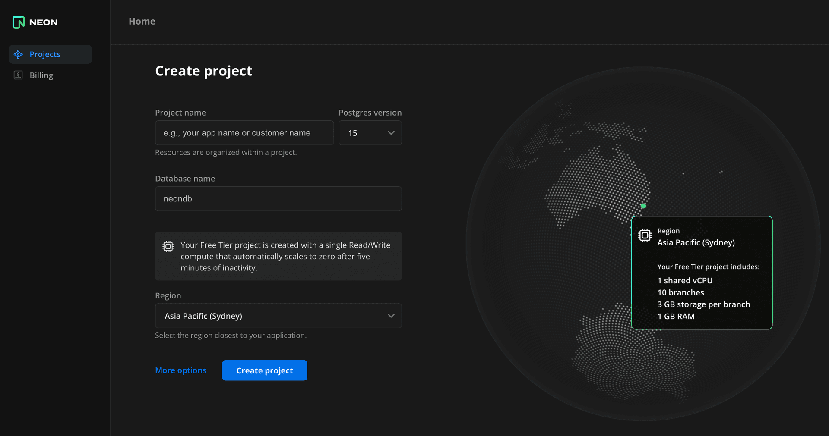This screenshot has height=436, width=829.
Task: Open the Projects menu item
Action: point(45,54)
